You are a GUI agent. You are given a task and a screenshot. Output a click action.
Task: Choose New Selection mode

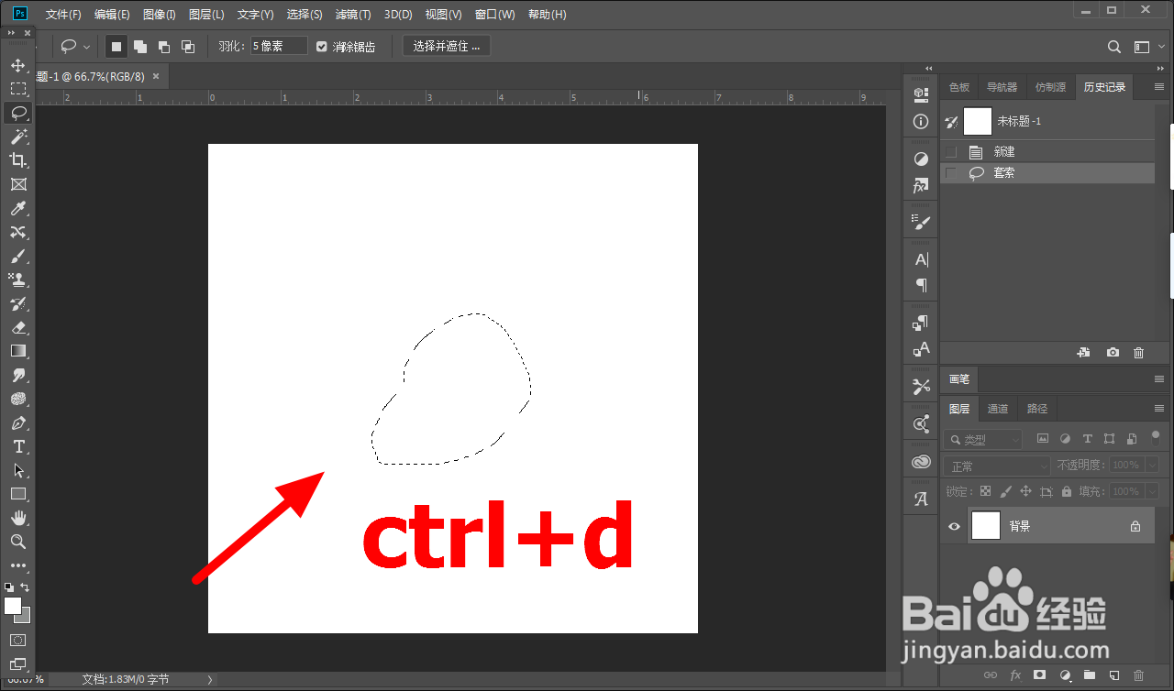(116, 46)
